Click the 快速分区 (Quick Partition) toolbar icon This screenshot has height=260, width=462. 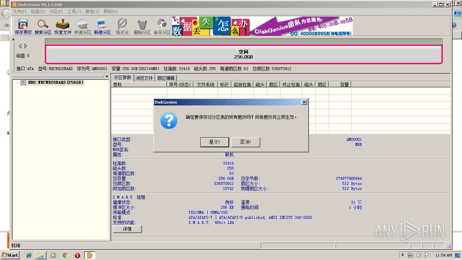point(83,26)
